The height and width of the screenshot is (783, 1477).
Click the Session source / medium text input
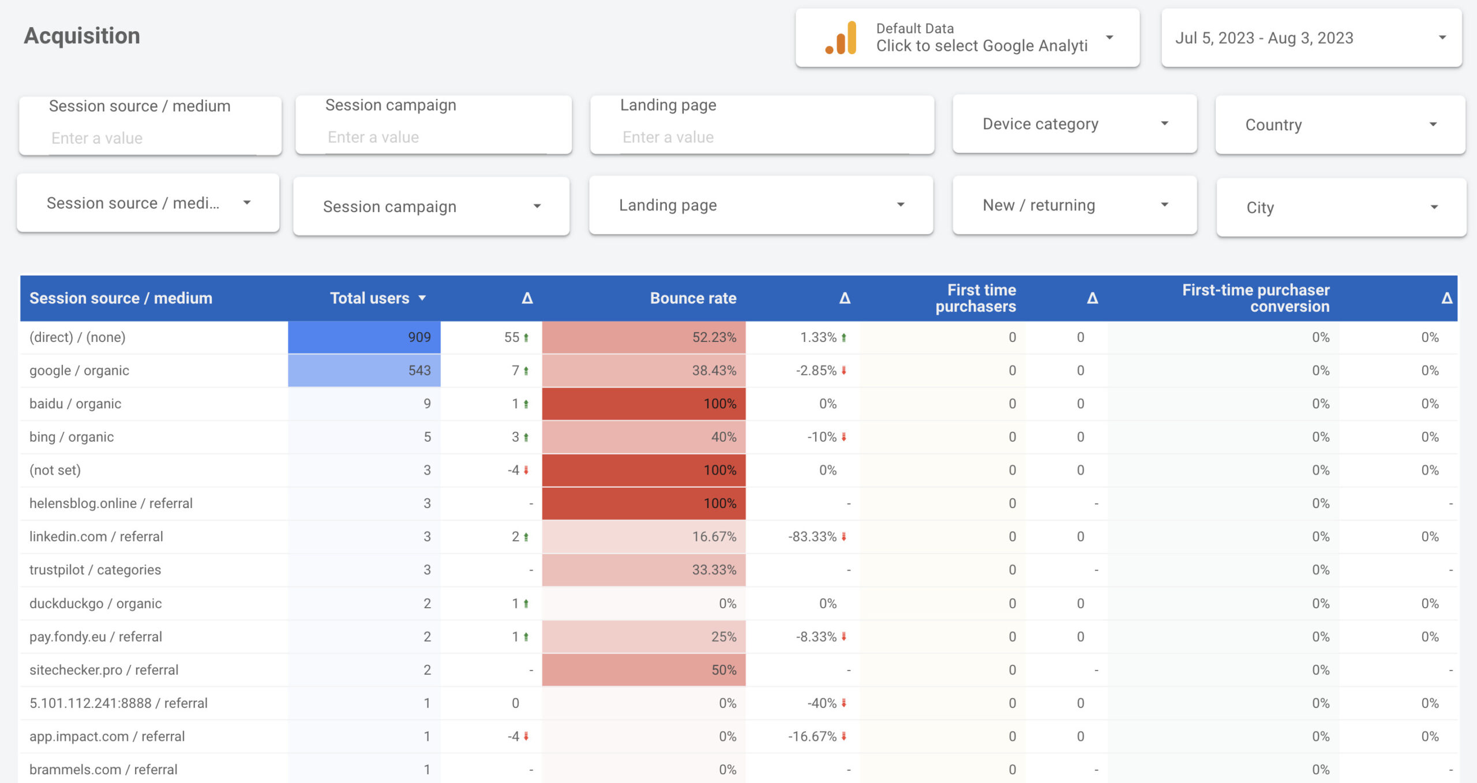(x=151, y=138)
